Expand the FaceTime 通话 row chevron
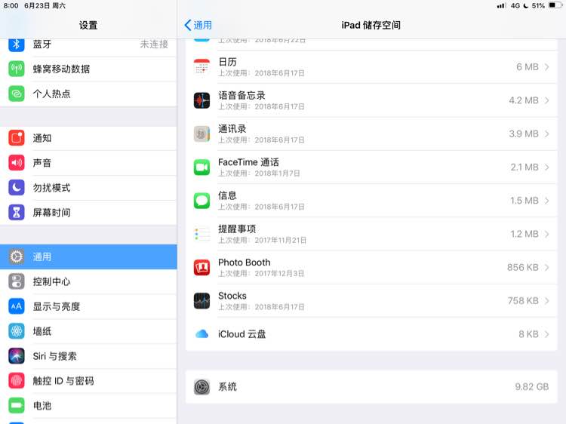The image size is (566, 424). point(547,167)
